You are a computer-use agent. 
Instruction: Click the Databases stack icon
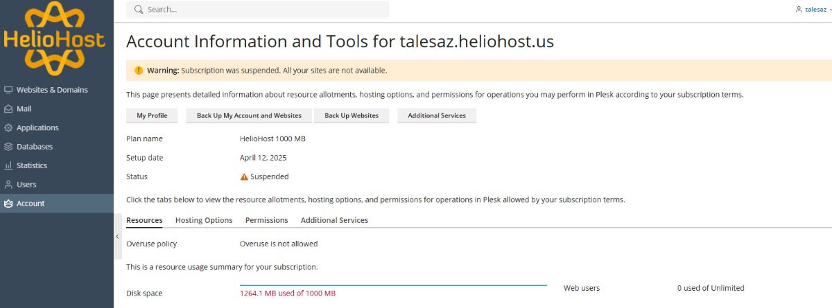click(8, 147)
